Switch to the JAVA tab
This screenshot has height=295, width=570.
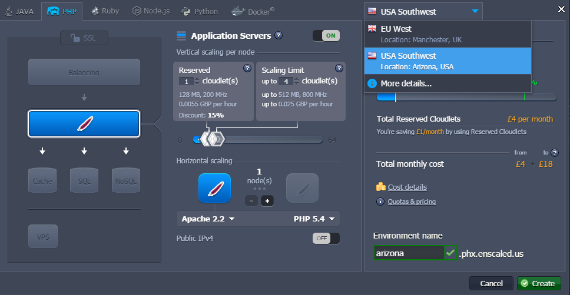coord(19,11)
